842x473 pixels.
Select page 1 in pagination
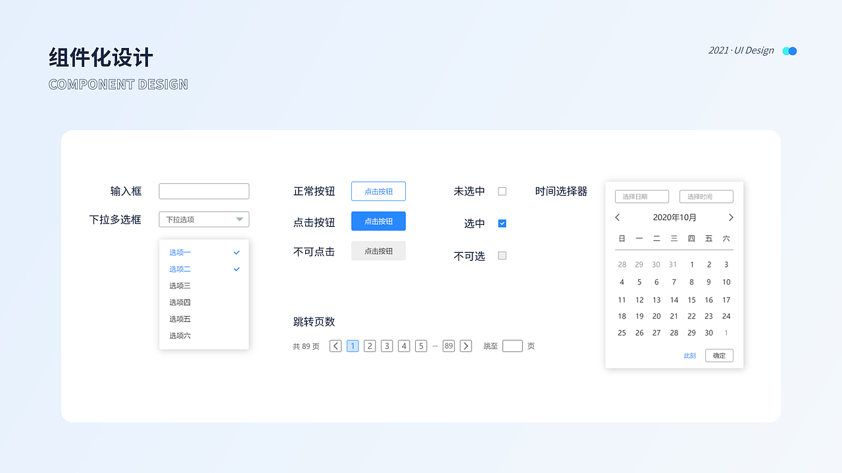353,346
